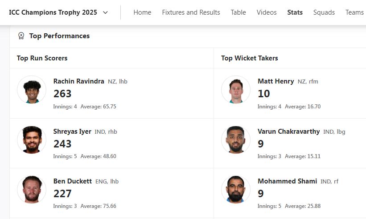Expand the ICC Champions Trophy 2025 dropdown
This screenshot has width=366, height=219.
105,12
